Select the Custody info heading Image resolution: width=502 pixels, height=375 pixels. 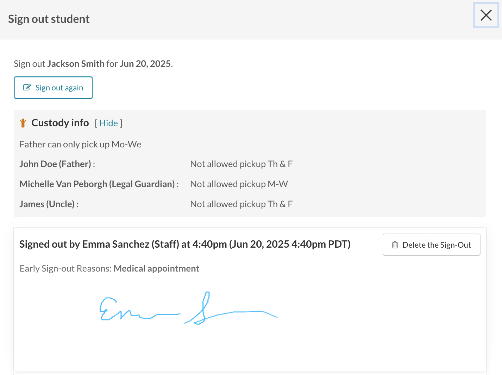60,123
